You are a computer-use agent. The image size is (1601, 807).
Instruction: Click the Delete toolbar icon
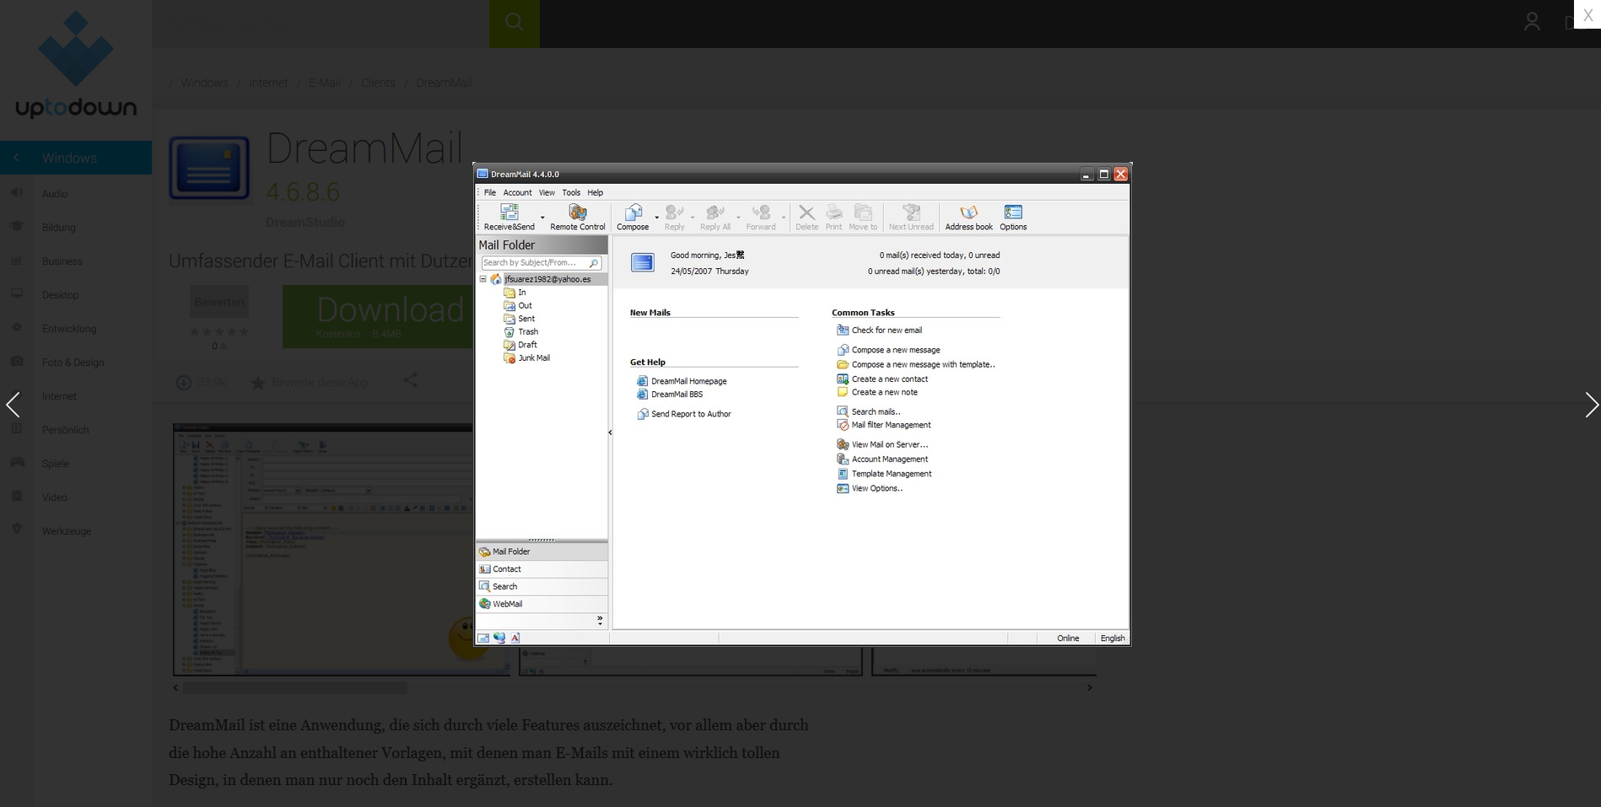click(x=806, y=217)
